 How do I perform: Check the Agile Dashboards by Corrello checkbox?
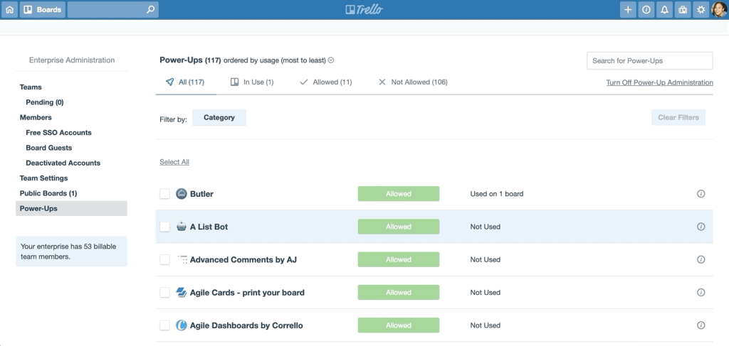click(164, 325)
